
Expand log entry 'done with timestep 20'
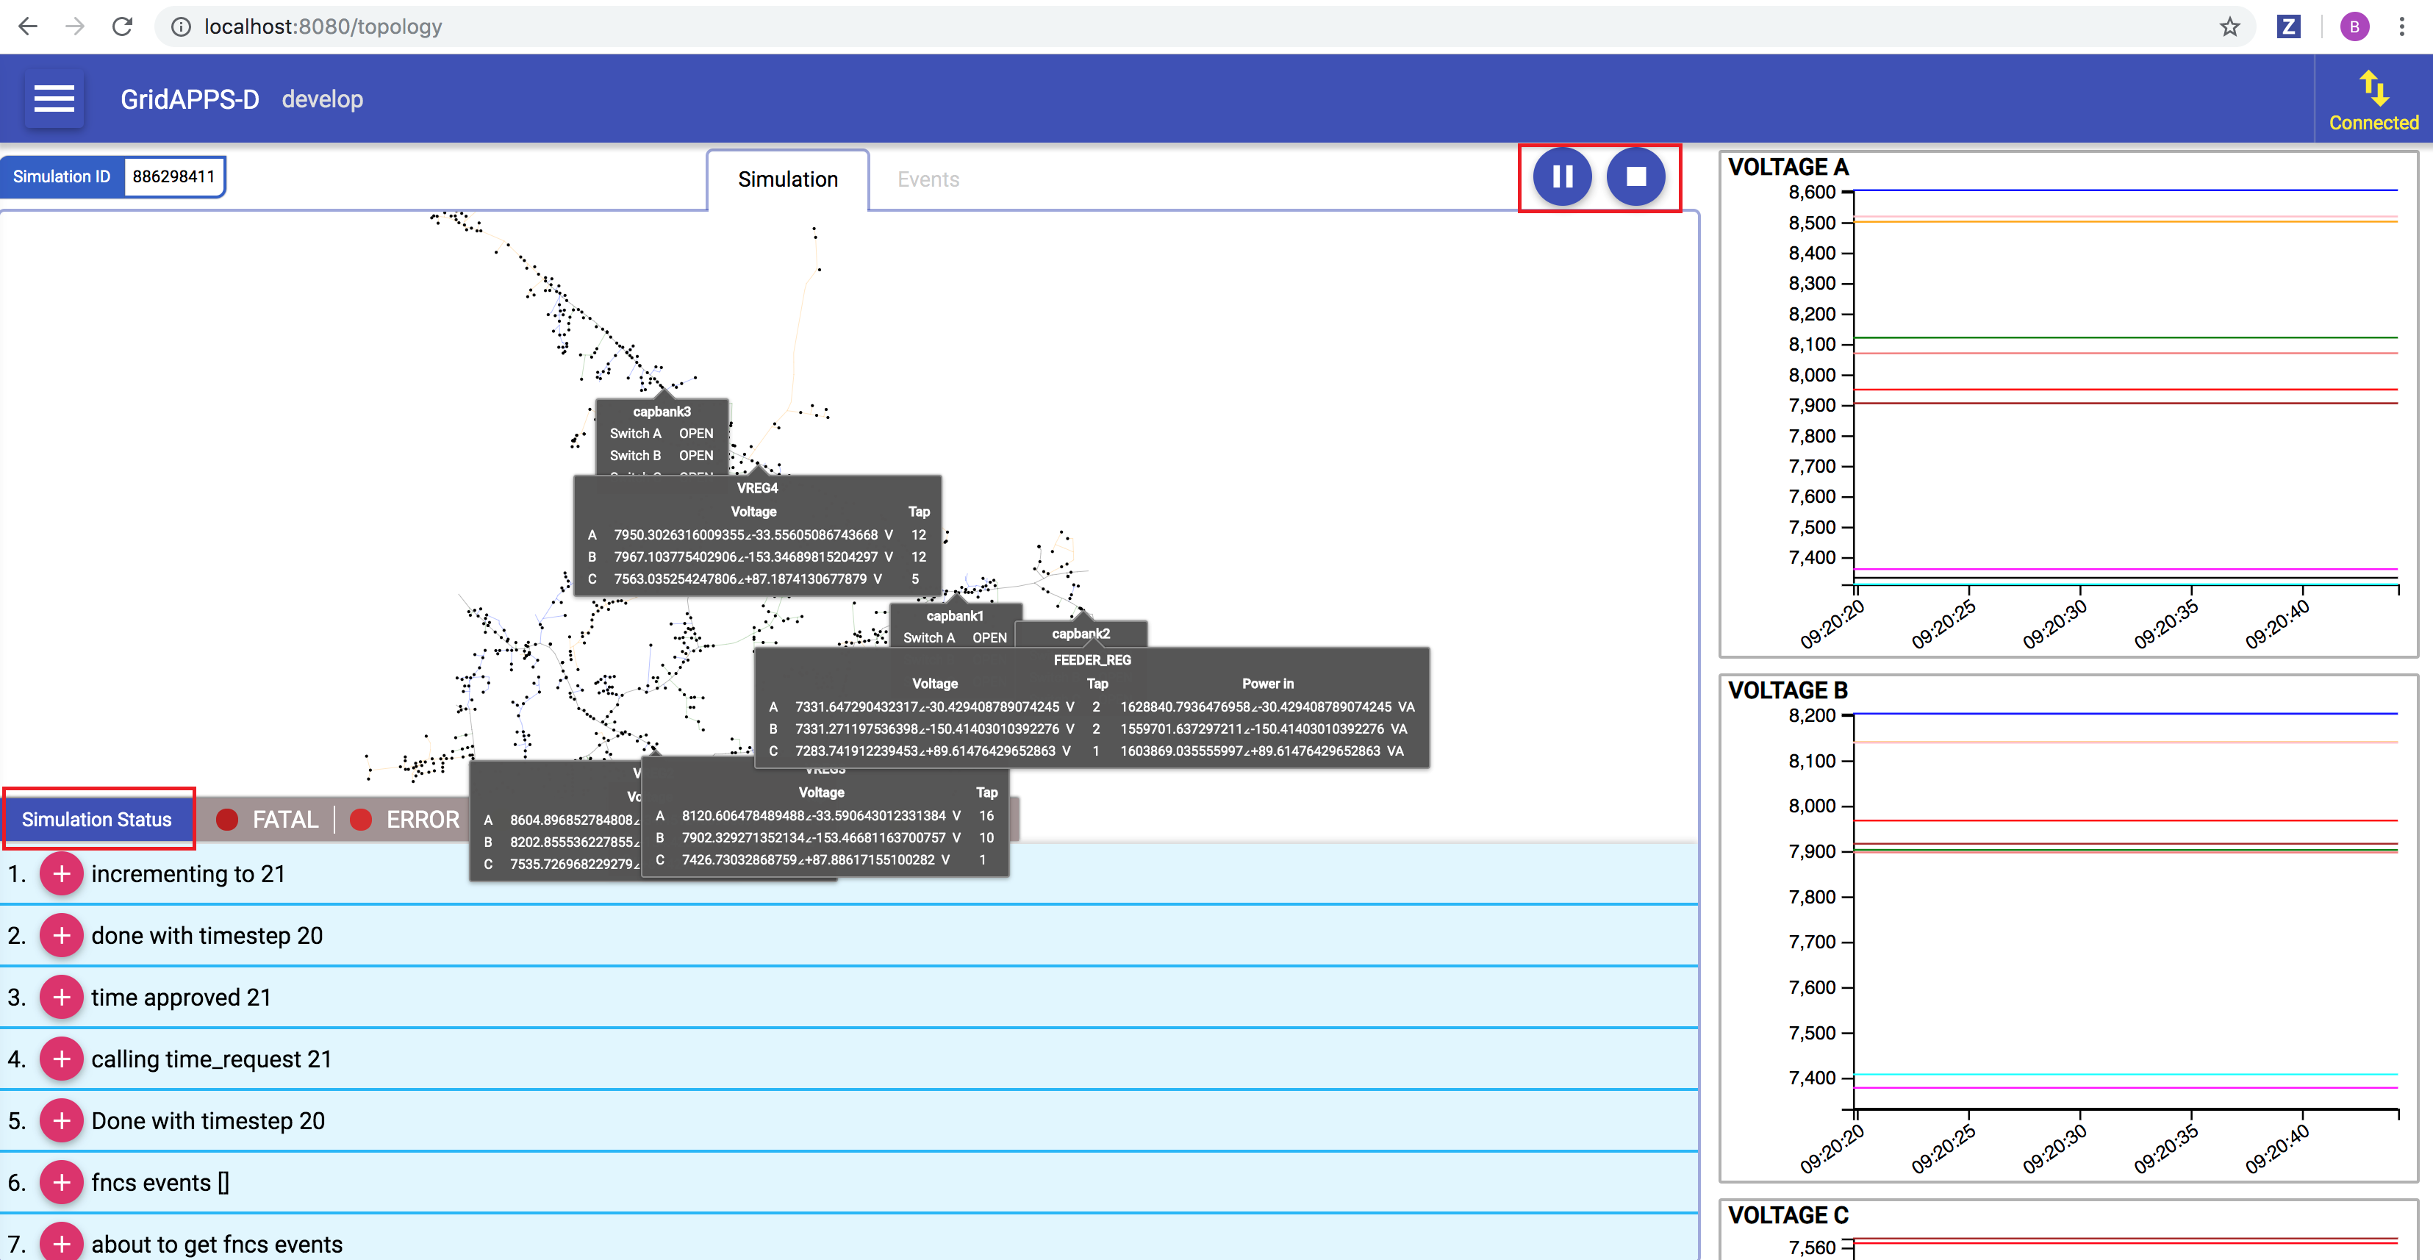(62, 935)
